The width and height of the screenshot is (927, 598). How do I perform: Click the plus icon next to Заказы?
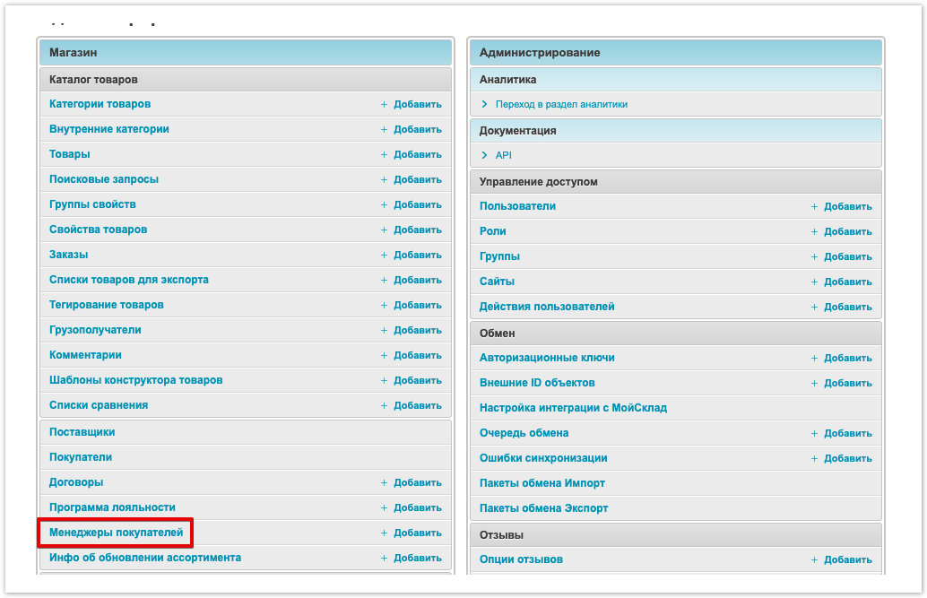pos(384,255)
